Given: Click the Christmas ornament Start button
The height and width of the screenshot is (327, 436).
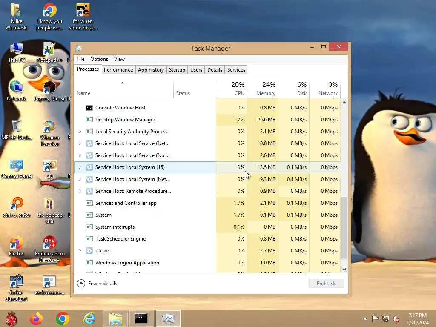Looking at the screenshot, I should point(11,318).
